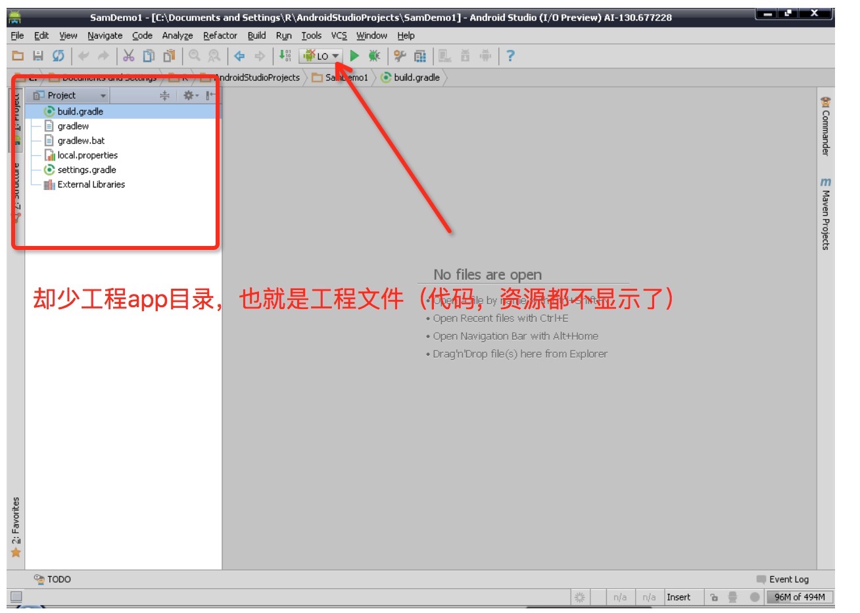Click tool windows toggle at bottom-left corner

coord(16,597)
